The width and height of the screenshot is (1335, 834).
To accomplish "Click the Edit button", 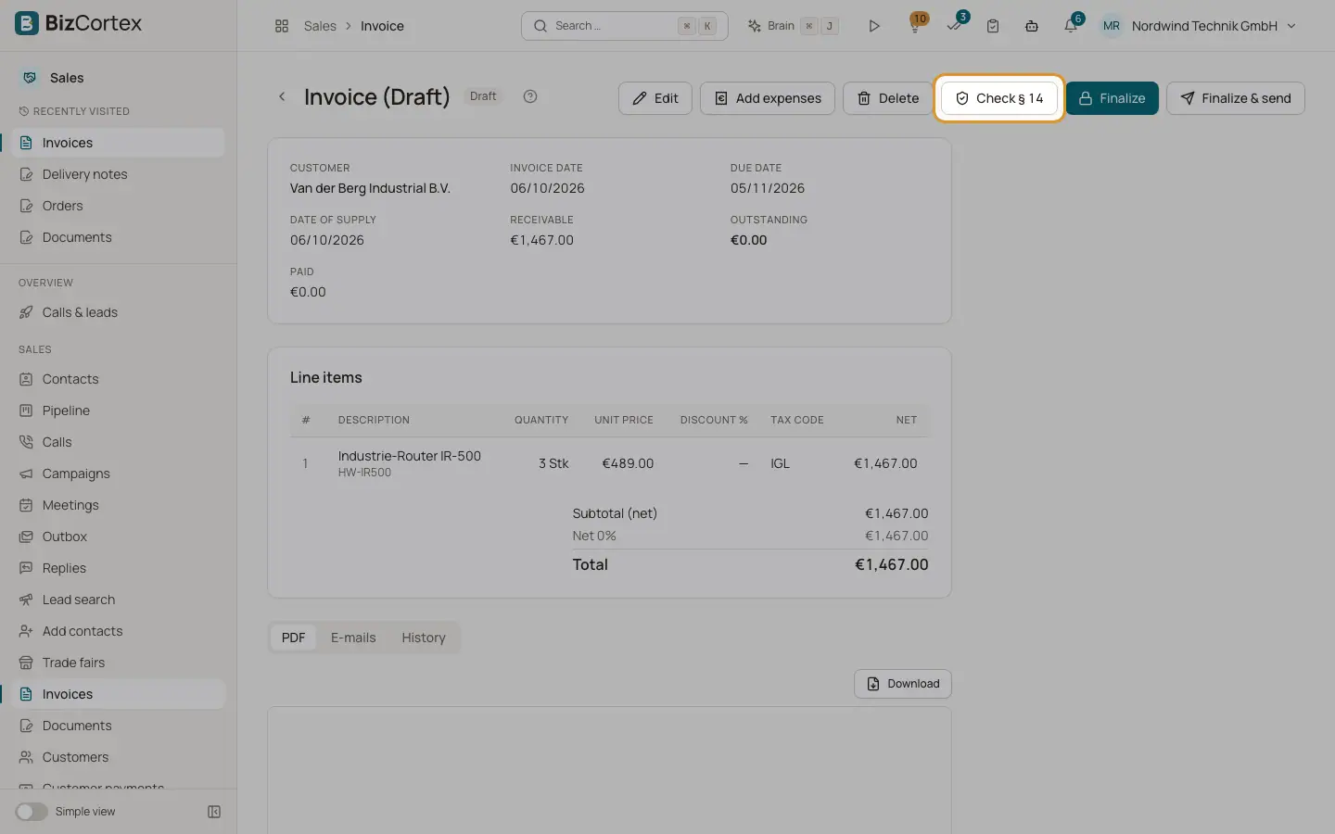I will (x=655, y=98).
